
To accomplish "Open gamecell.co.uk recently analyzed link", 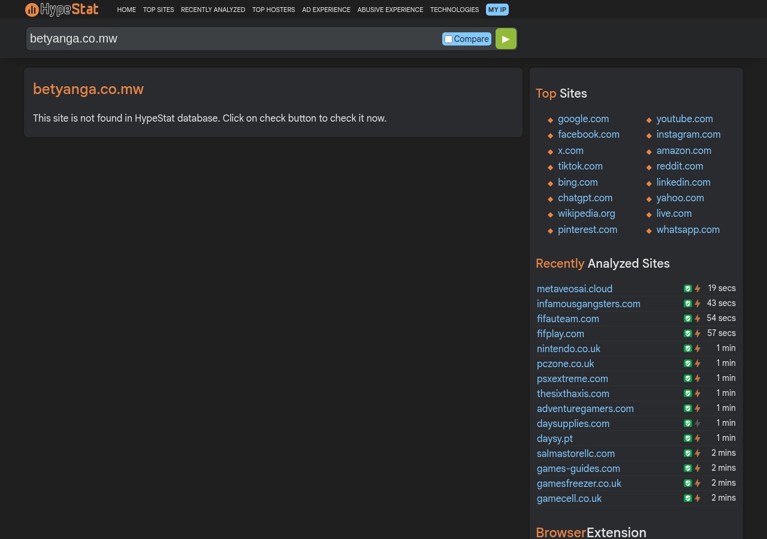I will [569, 498].
